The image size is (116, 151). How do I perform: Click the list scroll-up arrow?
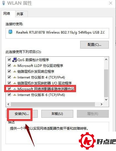106,59
